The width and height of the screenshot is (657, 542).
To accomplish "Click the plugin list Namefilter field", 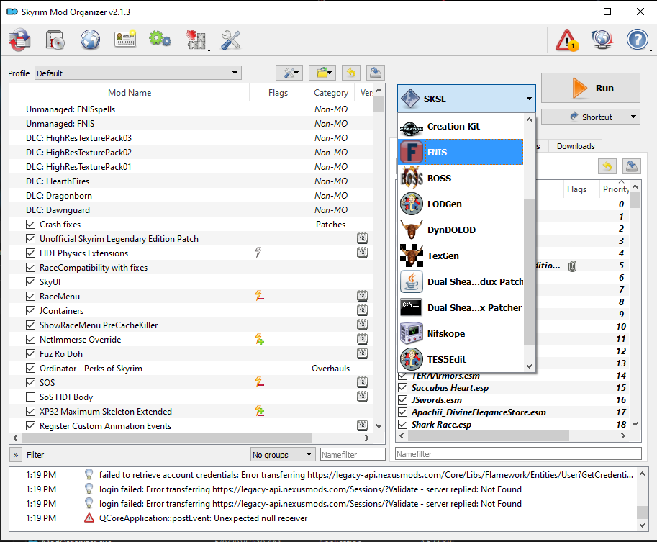I will pos(518,453).
